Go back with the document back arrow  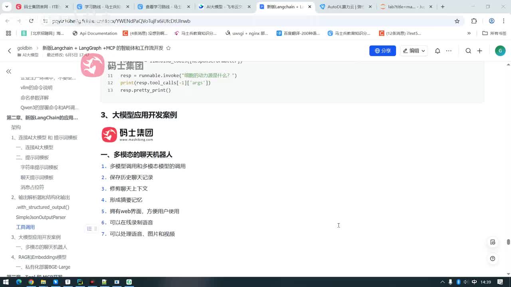[10, 51]
